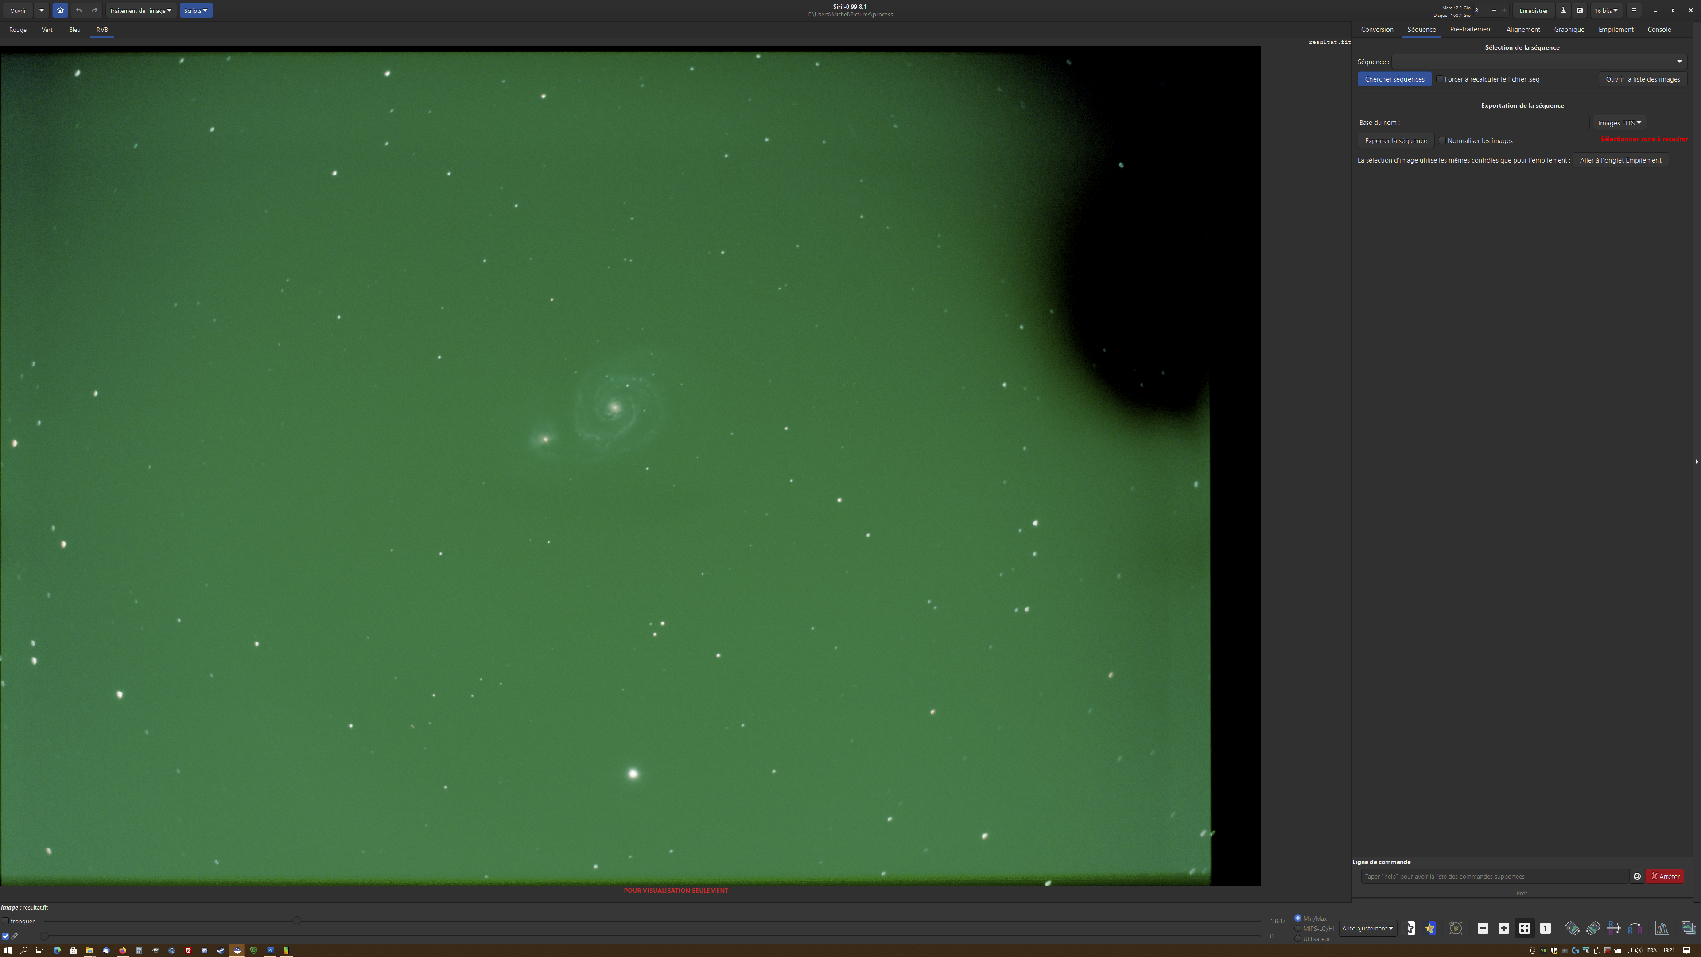Click the home working directory icon
The image size is (1701, 957).
tap(60, 11)
